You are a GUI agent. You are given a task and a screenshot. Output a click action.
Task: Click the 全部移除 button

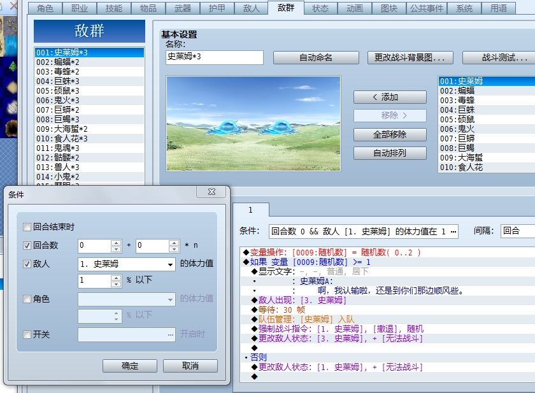pyautogui.click(x=390, y=135)
